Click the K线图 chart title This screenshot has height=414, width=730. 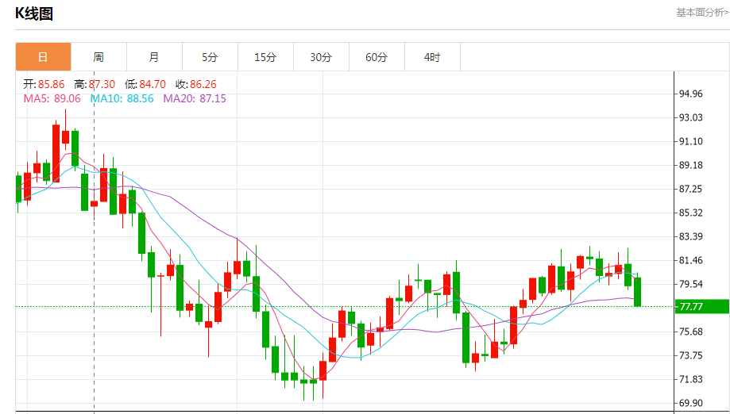[34, 13]
